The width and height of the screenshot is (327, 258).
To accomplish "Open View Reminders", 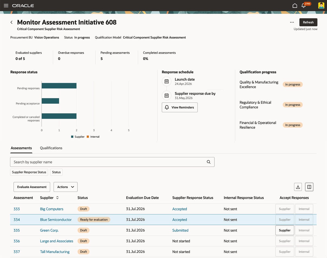I will pyautogui.click(x=180, y=107).
